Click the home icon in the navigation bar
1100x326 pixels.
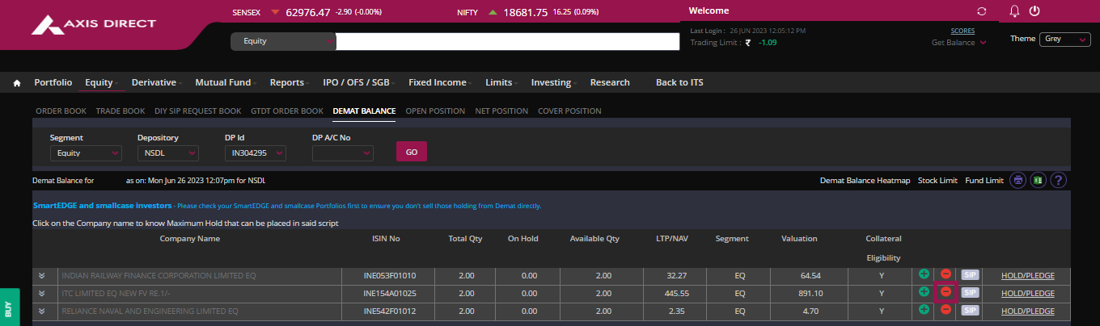(17, 83)
